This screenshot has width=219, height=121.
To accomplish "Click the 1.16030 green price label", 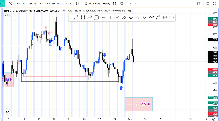I will click(x=213, y=103).
